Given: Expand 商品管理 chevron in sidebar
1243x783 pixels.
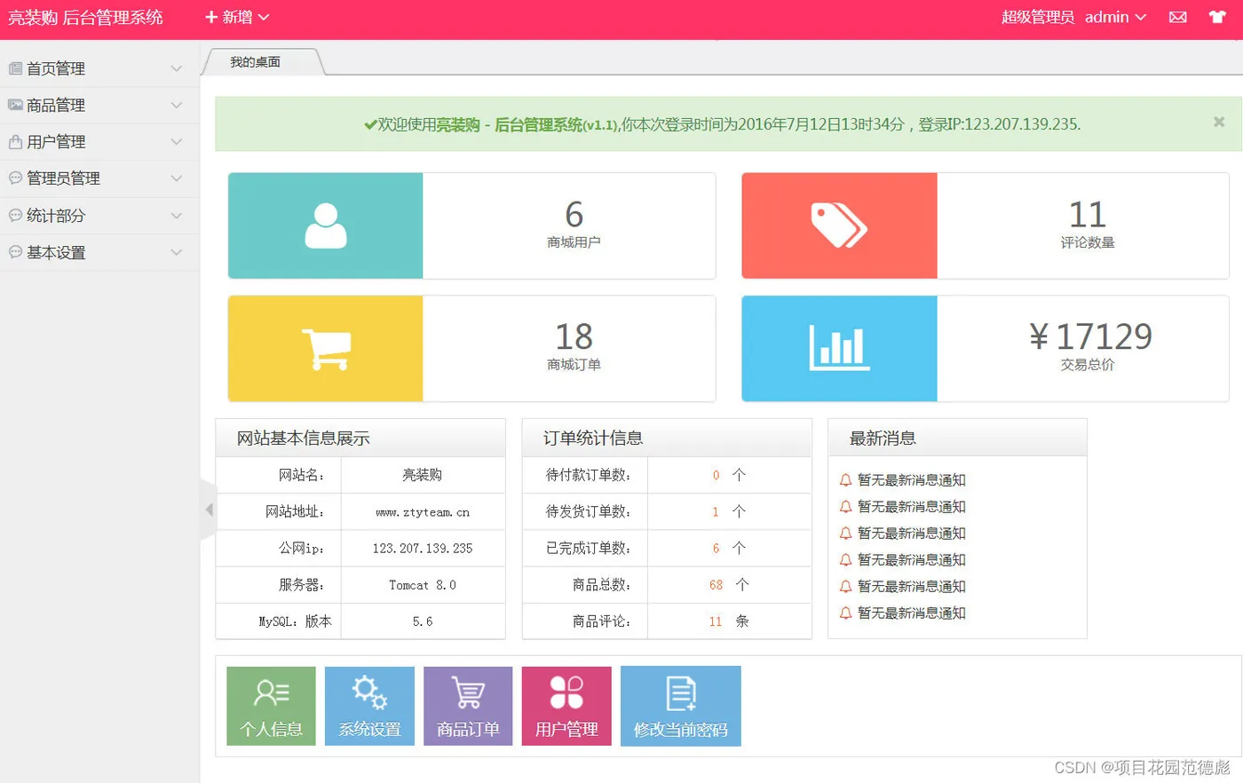Looking at the screenshot, I should 177,105.
